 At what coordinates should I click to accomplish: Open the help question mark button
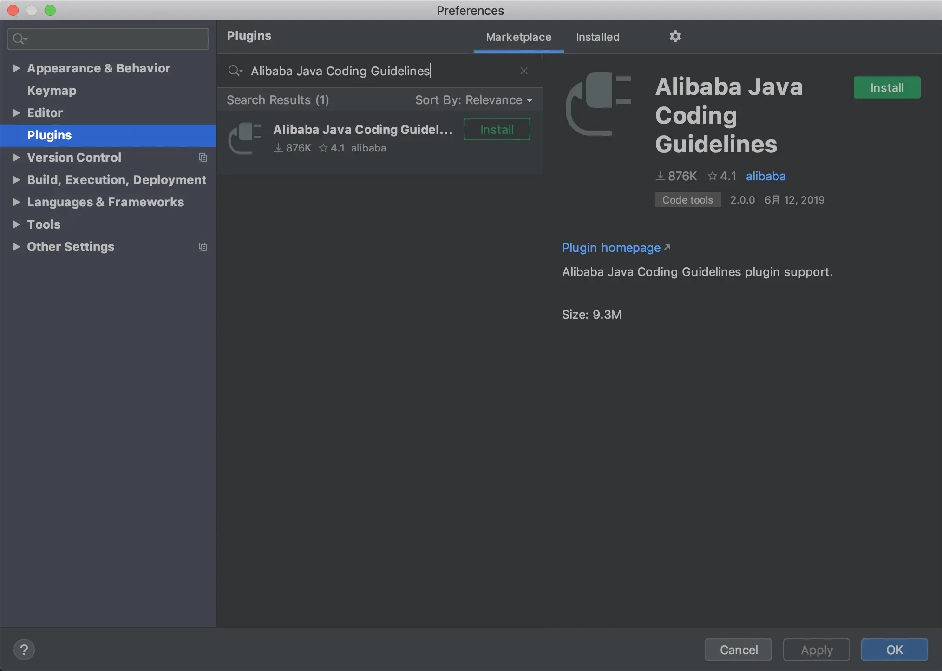coord(24,650)
